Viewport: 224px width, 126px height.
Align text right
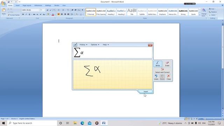[x=65, y=14]
